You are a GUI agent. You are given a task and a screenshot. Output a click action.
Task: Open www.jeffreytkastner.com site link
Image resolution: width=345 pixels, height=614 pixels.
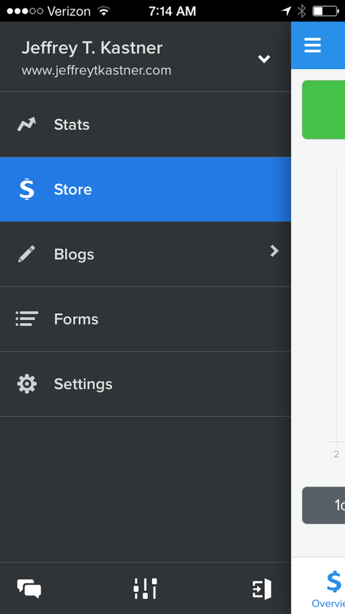pos(97,71)
